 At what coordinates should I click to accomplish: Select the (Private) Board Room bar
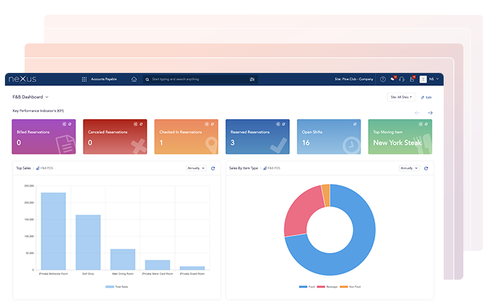click(x=192, y=268)
